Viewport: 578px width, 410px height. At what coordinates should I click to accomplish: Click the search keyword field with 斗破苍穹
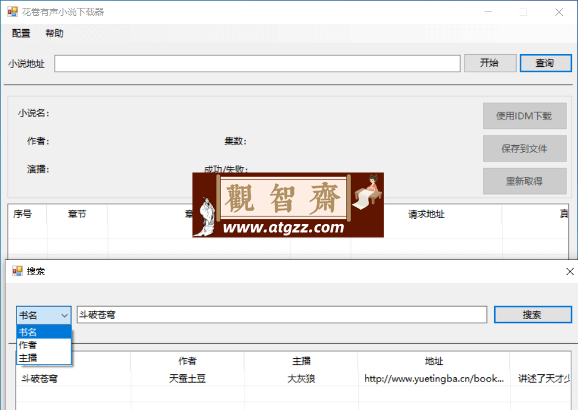(282, 315)
